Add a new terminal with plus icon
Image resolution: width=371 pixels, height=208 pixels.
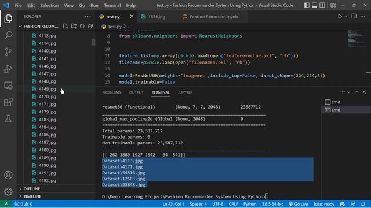[x=343, y=92]
